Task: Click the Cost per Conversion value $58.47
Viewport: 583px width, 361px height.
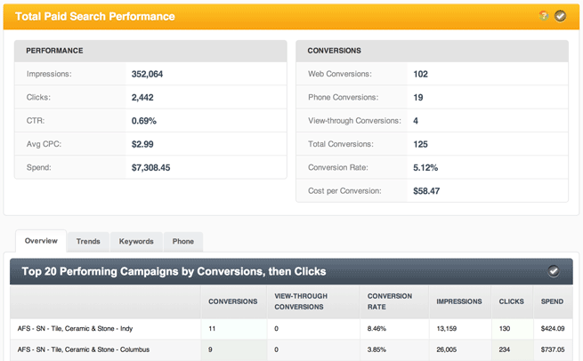Action: 426,191
